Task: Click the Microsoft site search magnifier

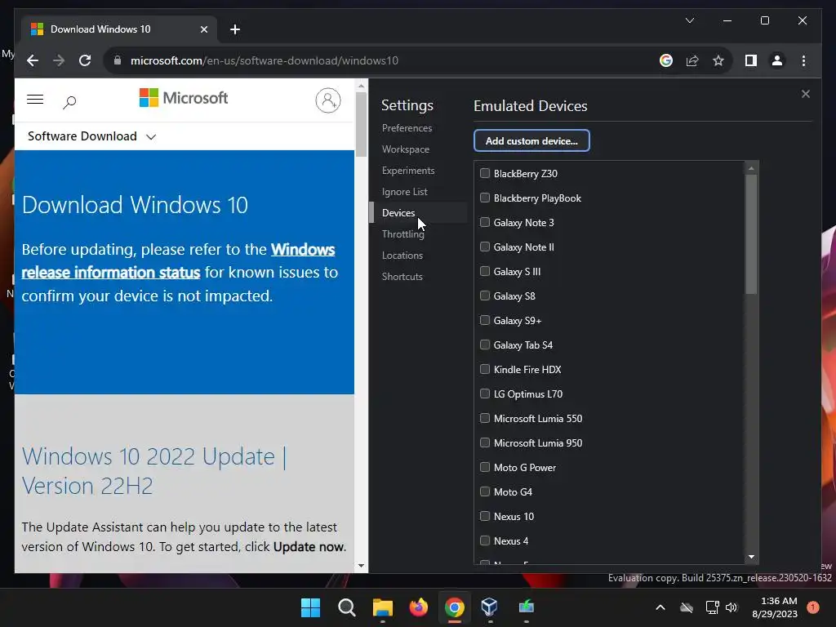Action: pyautogui.click(x=69, y=101)
